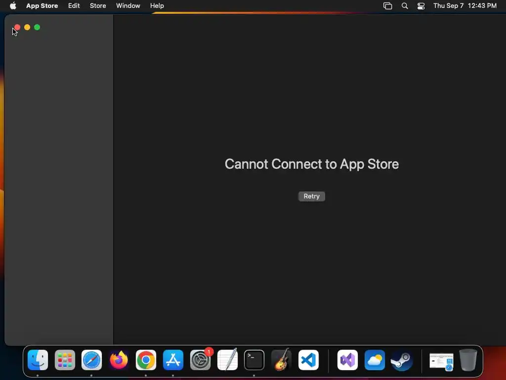Open Finder from the Dock
The width and height of the screenshot is (506, 380).
(38, 360)
